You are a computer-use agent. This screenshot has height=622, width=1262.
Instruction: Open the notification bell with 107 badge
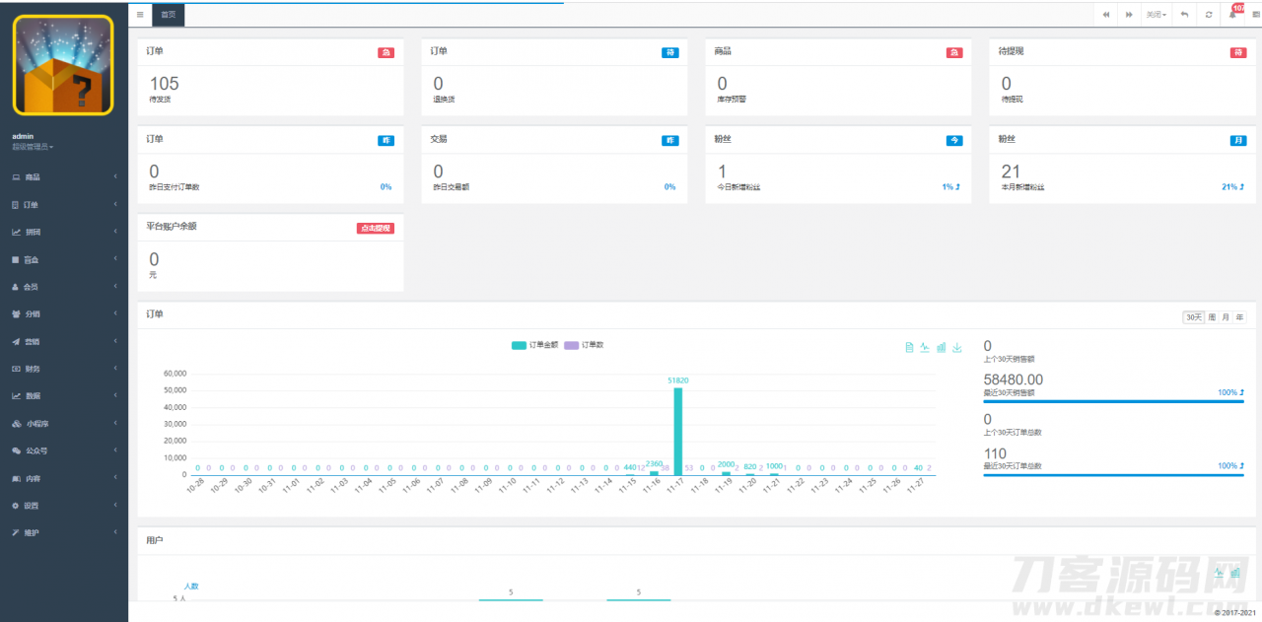pyautogui.click(x=1232, y=15)
